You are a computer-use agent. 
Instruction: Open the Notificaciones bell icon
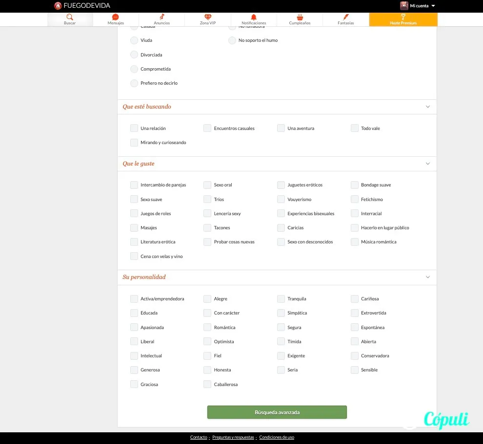(254, 17)
